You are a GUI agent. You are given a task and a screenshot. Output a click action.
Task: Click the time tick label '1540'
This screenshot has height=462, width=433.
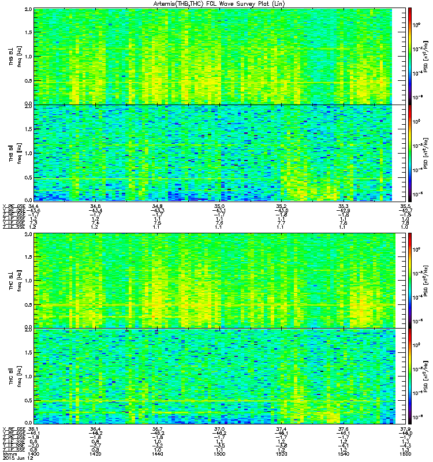(x=344, y=454)
